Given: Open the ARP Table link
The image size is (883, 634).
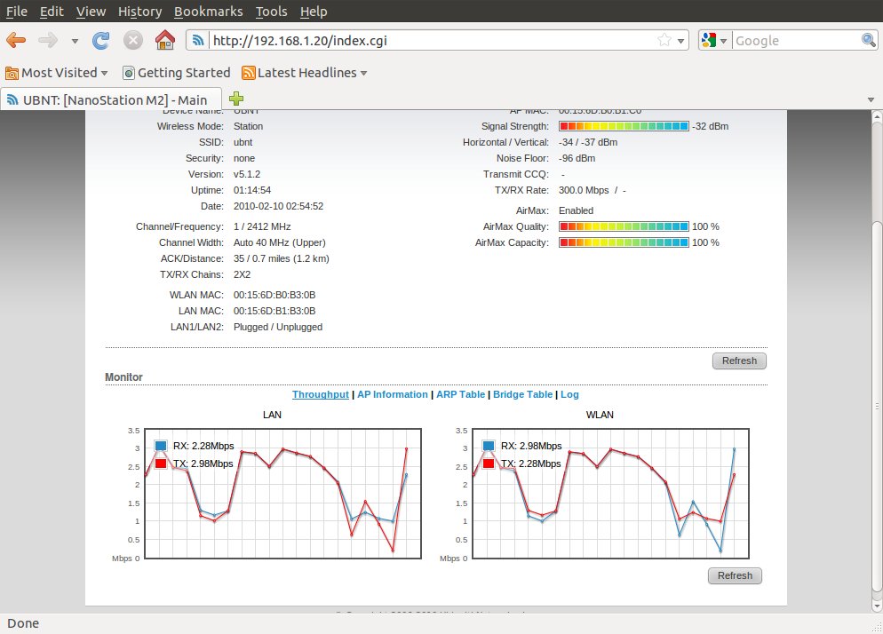Looking at the screenshot, I should click(x=460, y=394).
